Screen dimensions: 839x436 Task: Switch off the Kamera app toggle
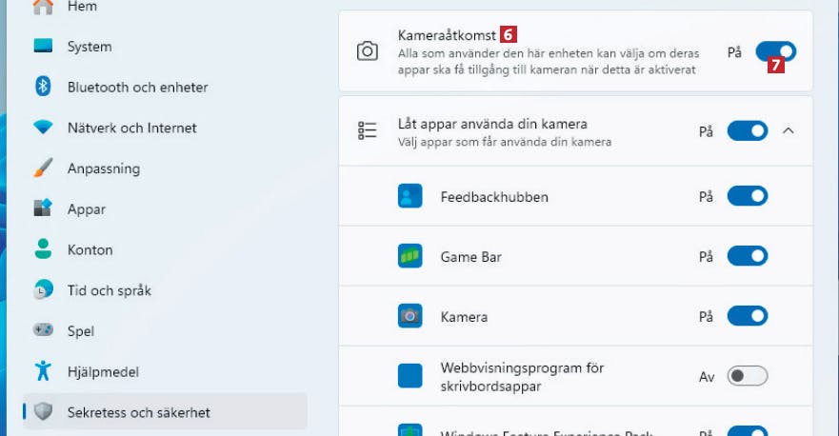[x=748, y=316]
